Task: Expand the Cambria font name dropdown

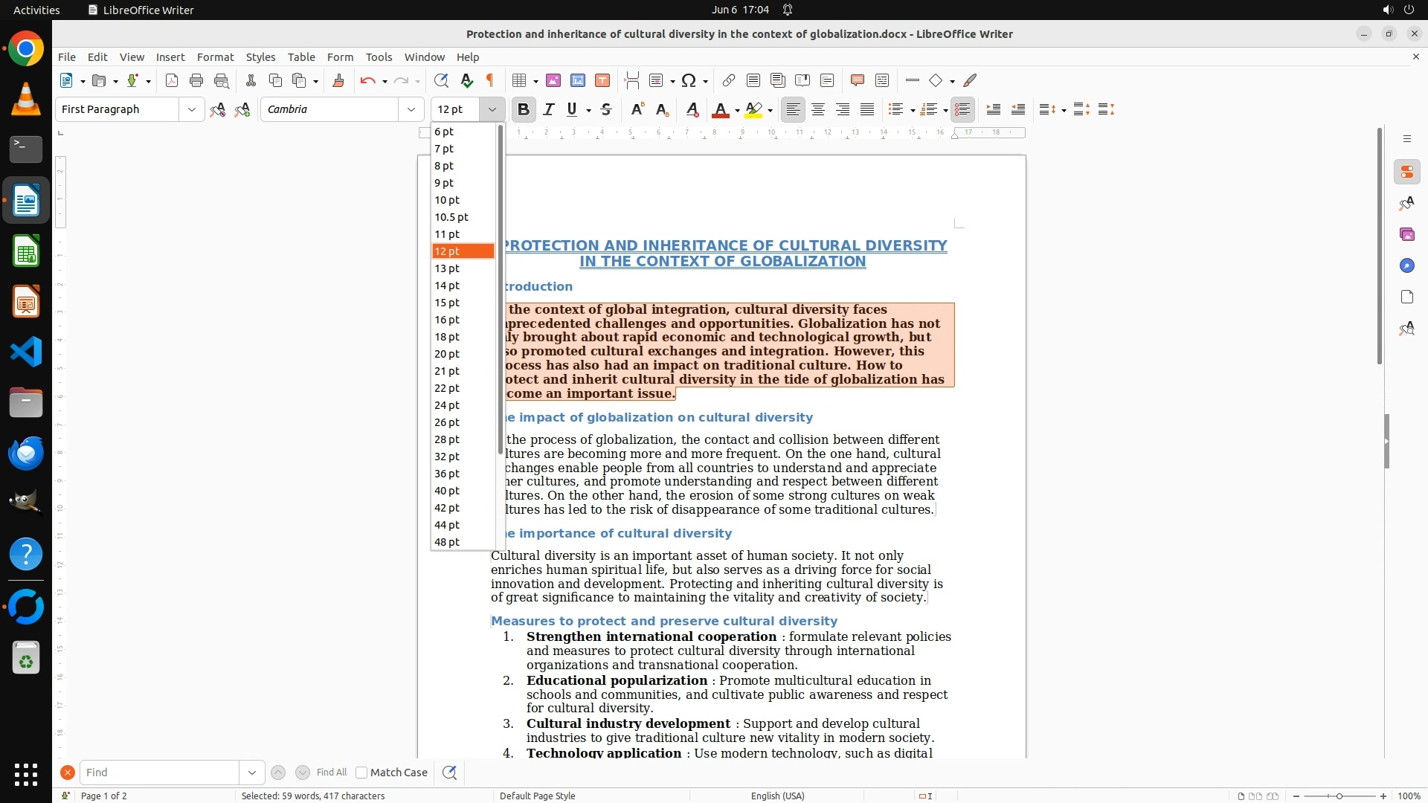Action: click(x=411, y=109)
